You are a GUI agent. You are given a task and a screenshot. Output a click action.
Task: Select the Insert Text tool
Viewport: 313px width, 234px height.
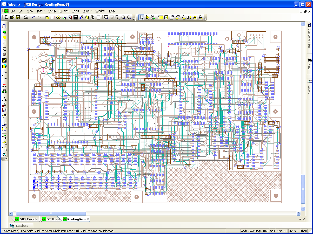4,99
